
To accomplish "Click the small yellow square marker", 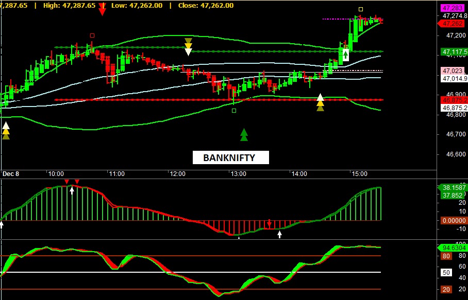I will (x=361, y=9).
